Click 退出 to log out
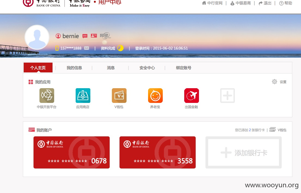The height and width of the screenshot is (193, 301). tap(265, 3)
